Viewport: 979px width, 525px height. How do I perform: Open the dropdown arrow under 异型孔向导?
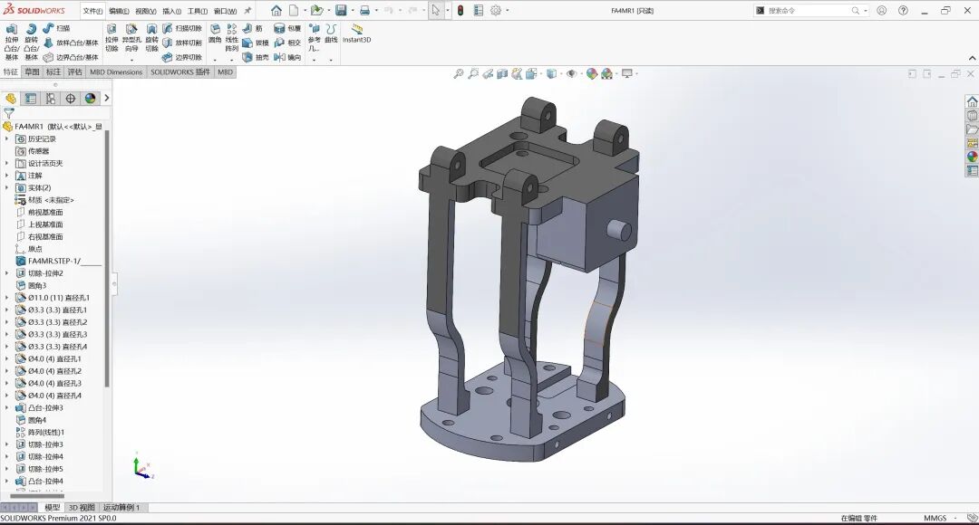pos(131,60)
